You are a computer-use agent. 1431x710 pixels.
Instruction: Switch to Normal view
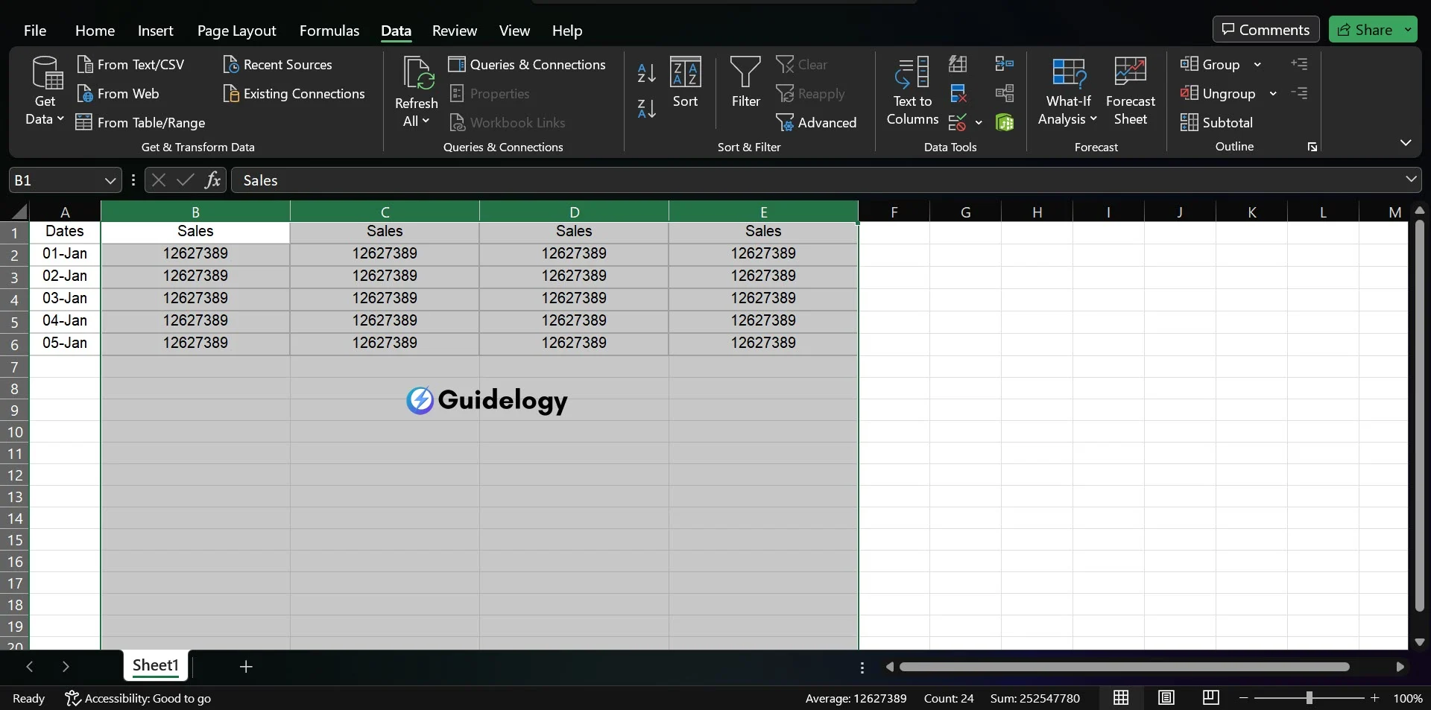click(1120, 698)
